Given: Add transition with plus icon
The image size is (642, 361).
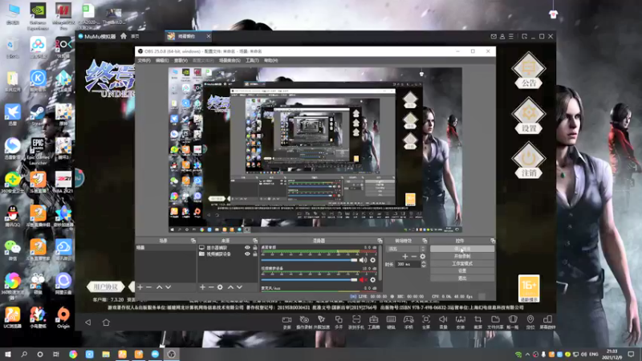Looking at the screenshot, I should [x=405, y=256].
